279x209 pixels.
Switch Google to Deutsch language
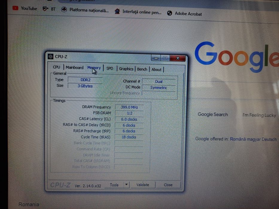click(x=269, y=139)
